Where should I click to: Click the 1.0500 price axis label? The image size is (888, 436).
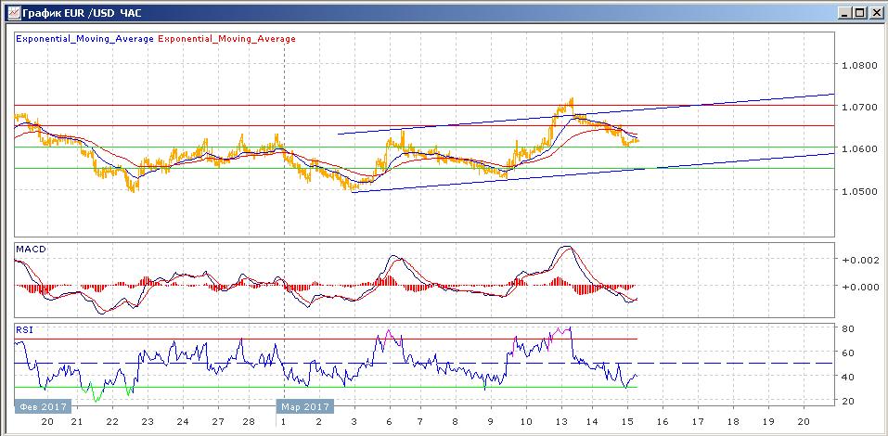pos(859,191)
